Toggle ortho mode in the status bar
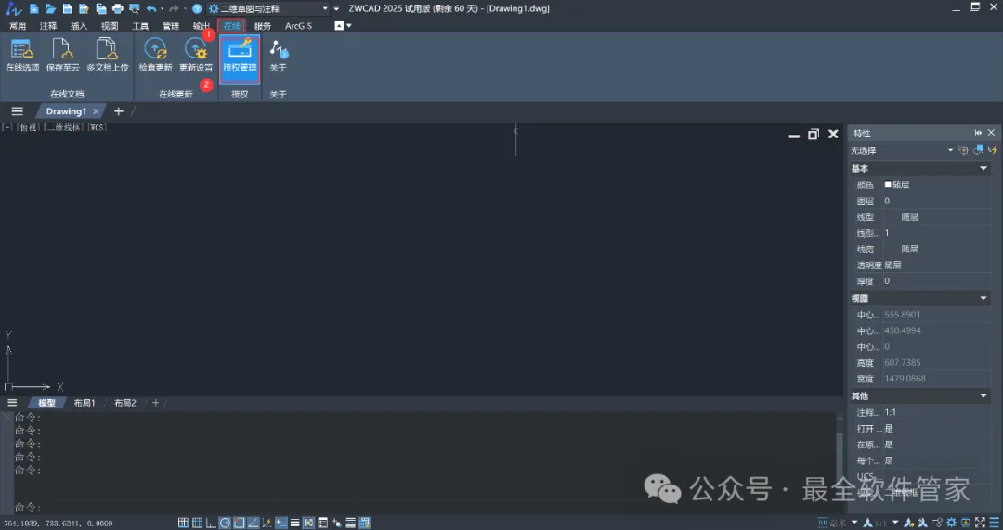 pyautogui.click(x=211, y=523)
